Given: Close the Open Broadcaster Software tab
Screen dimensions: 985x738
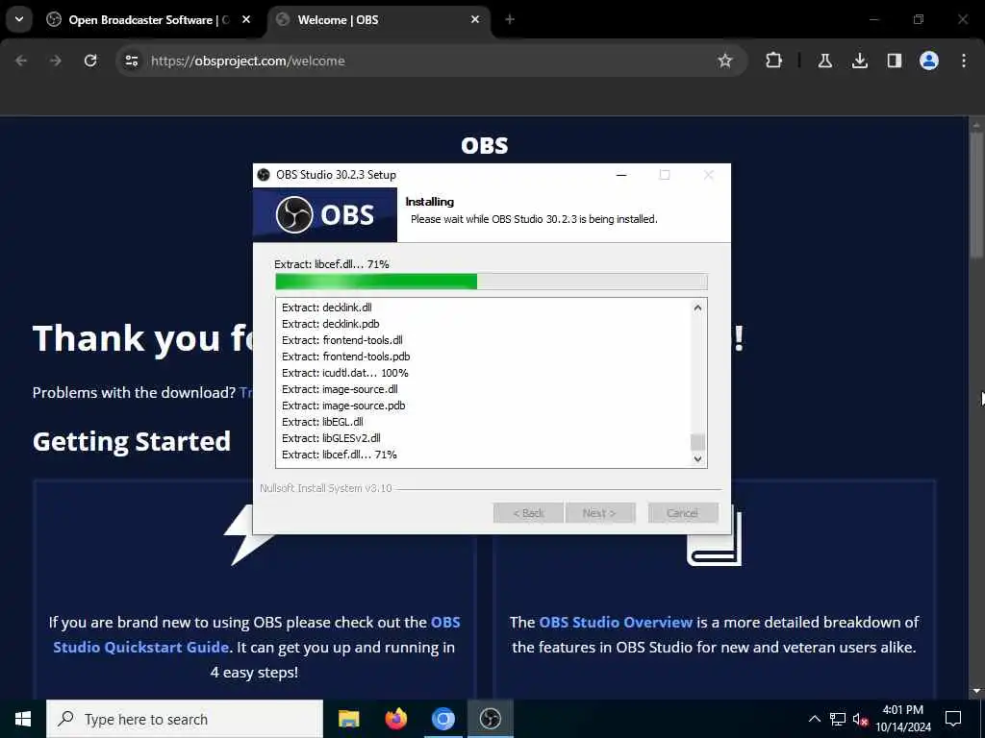Looking at the screenshot, I should [x=246, y=19].
